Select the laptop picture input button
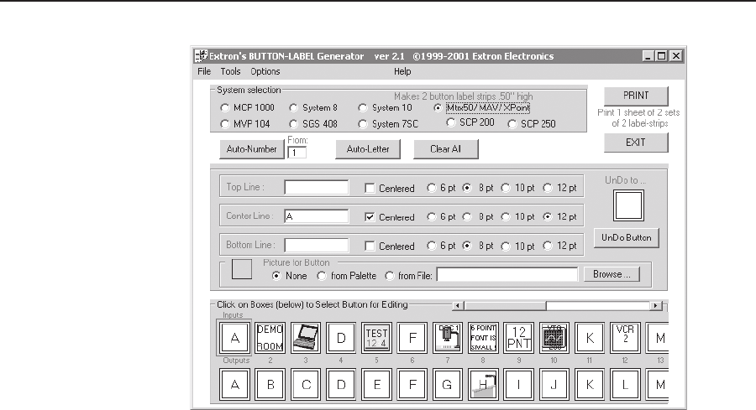This screenshot has height=410, width=756. point(306,338)
